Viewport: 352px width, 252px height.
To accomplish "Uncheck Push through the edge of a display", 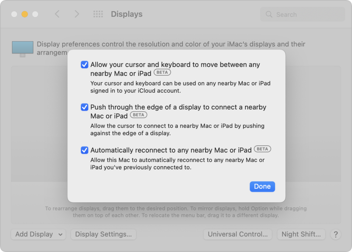I will [x=85, y=107].
